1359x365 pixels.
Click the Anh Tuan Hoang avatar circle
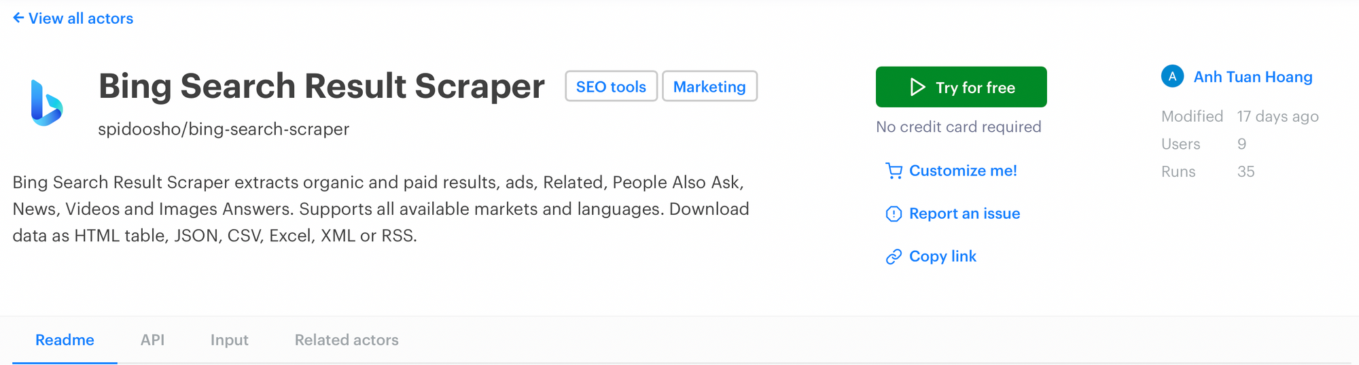(1172, 77)
